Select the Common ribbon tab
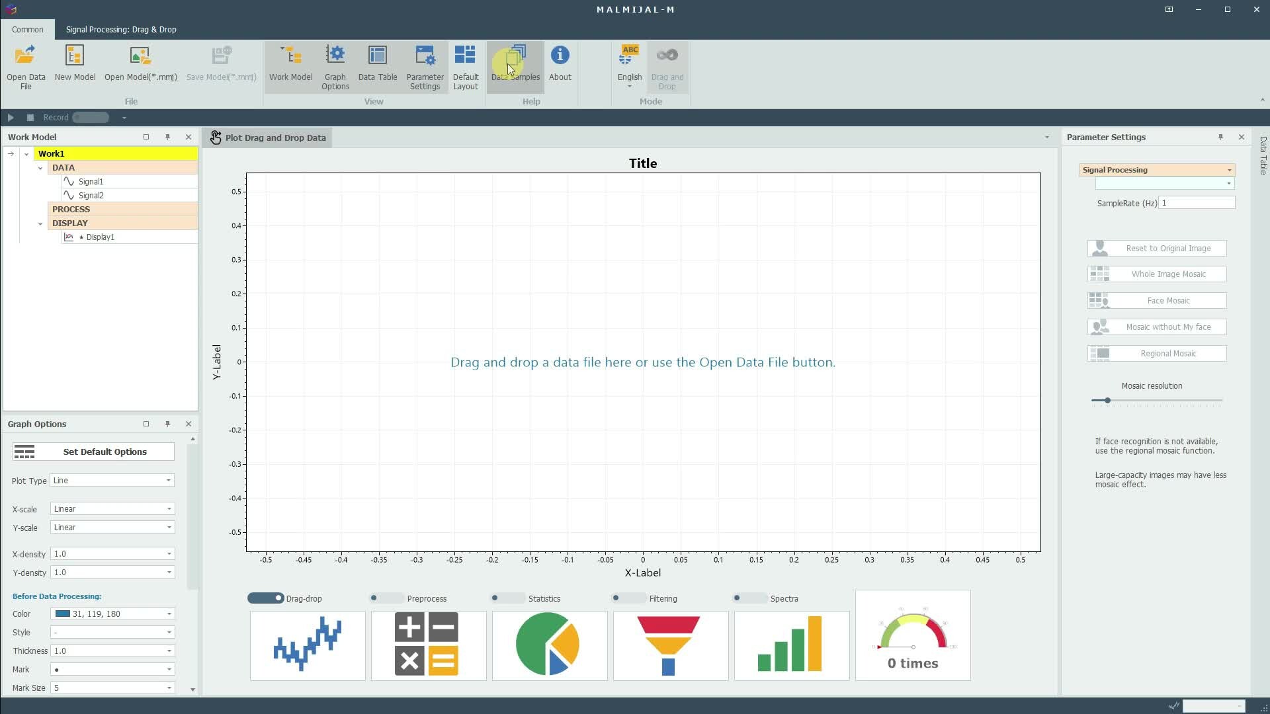This screenshot has width=1270, height=714. pyautogui.click(x=27, y=30)
